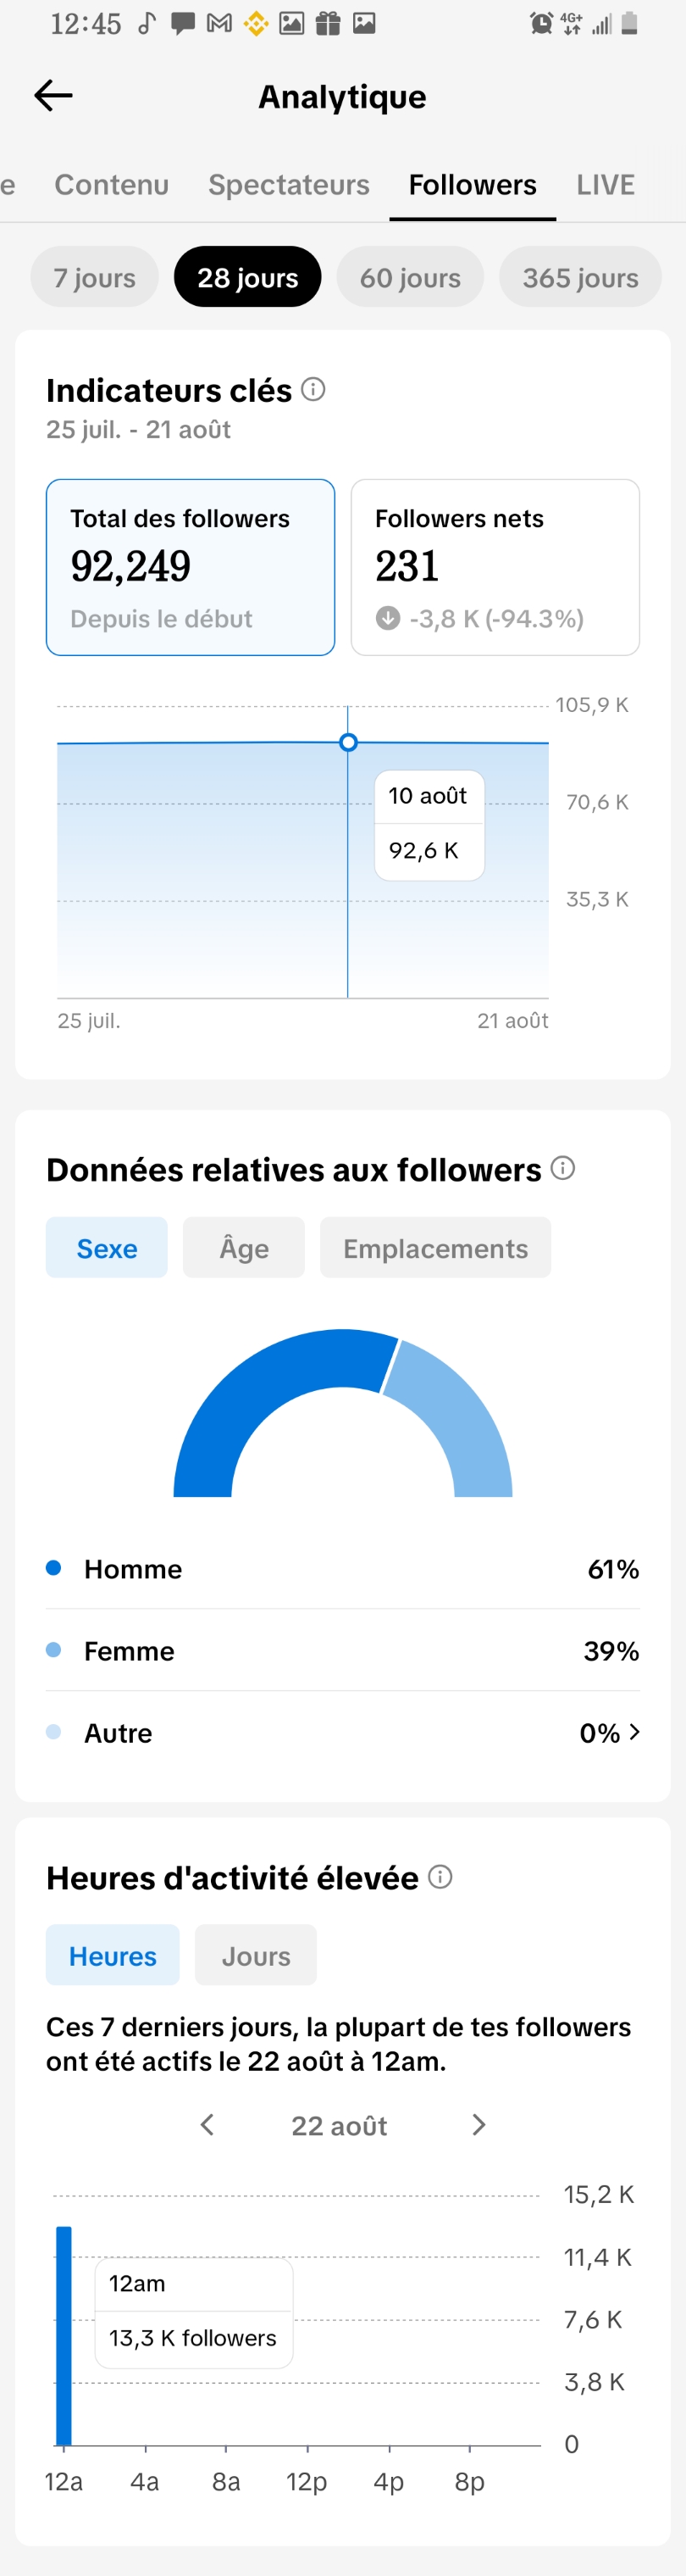Tap info icon beside Heures d'activité élevée

(x=440, y=1876)
